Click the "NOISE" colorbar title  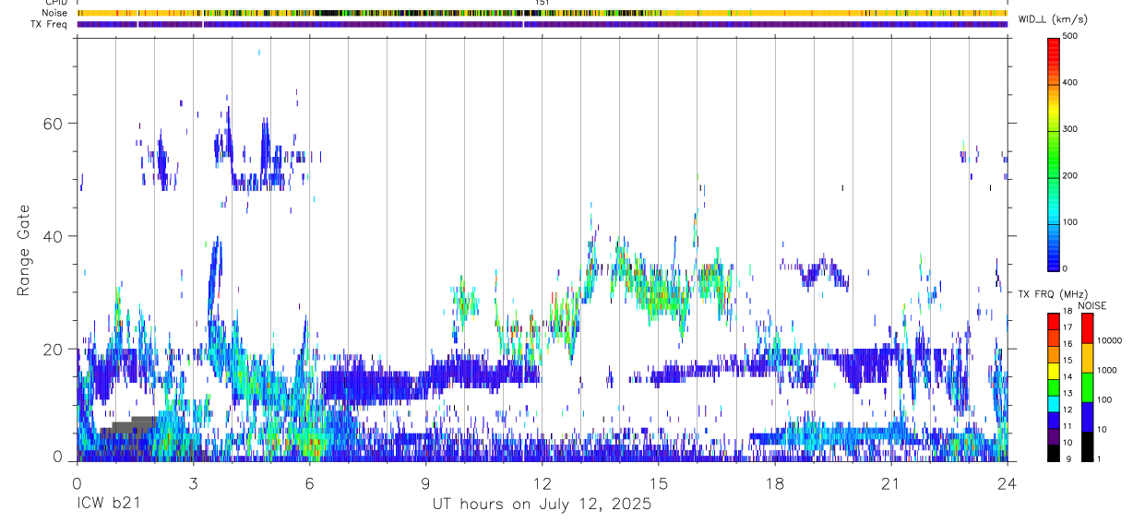[x=1091, y=305]
